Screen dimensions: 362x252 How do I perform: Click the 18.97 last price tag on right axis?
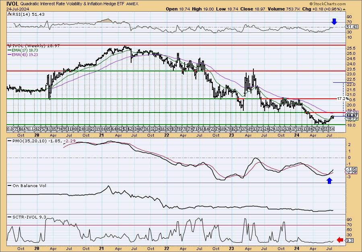point(352,116)
